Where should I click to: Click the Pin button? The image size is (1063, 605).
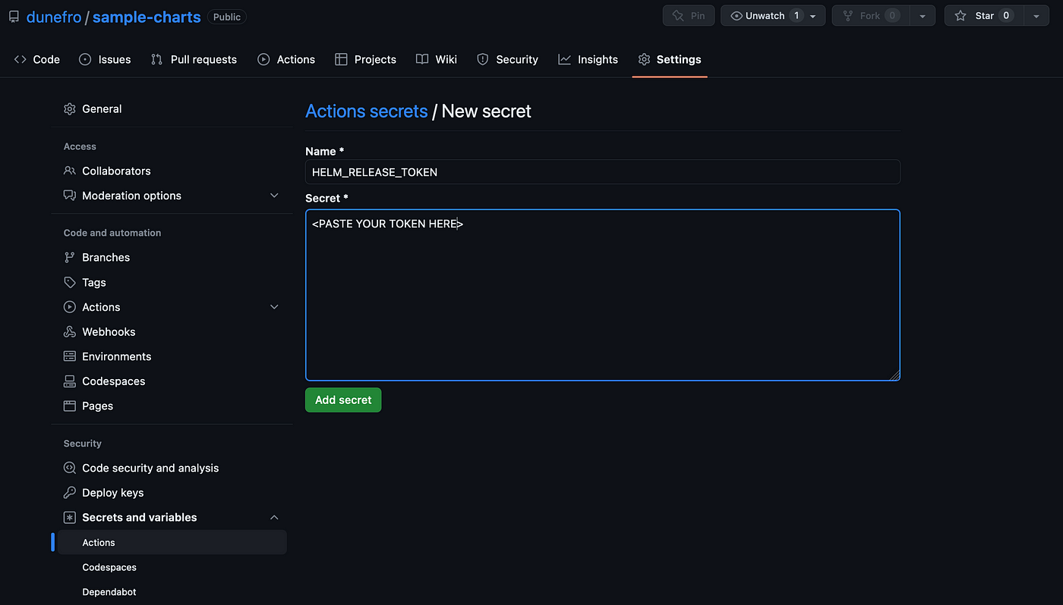tap(689, 16)
